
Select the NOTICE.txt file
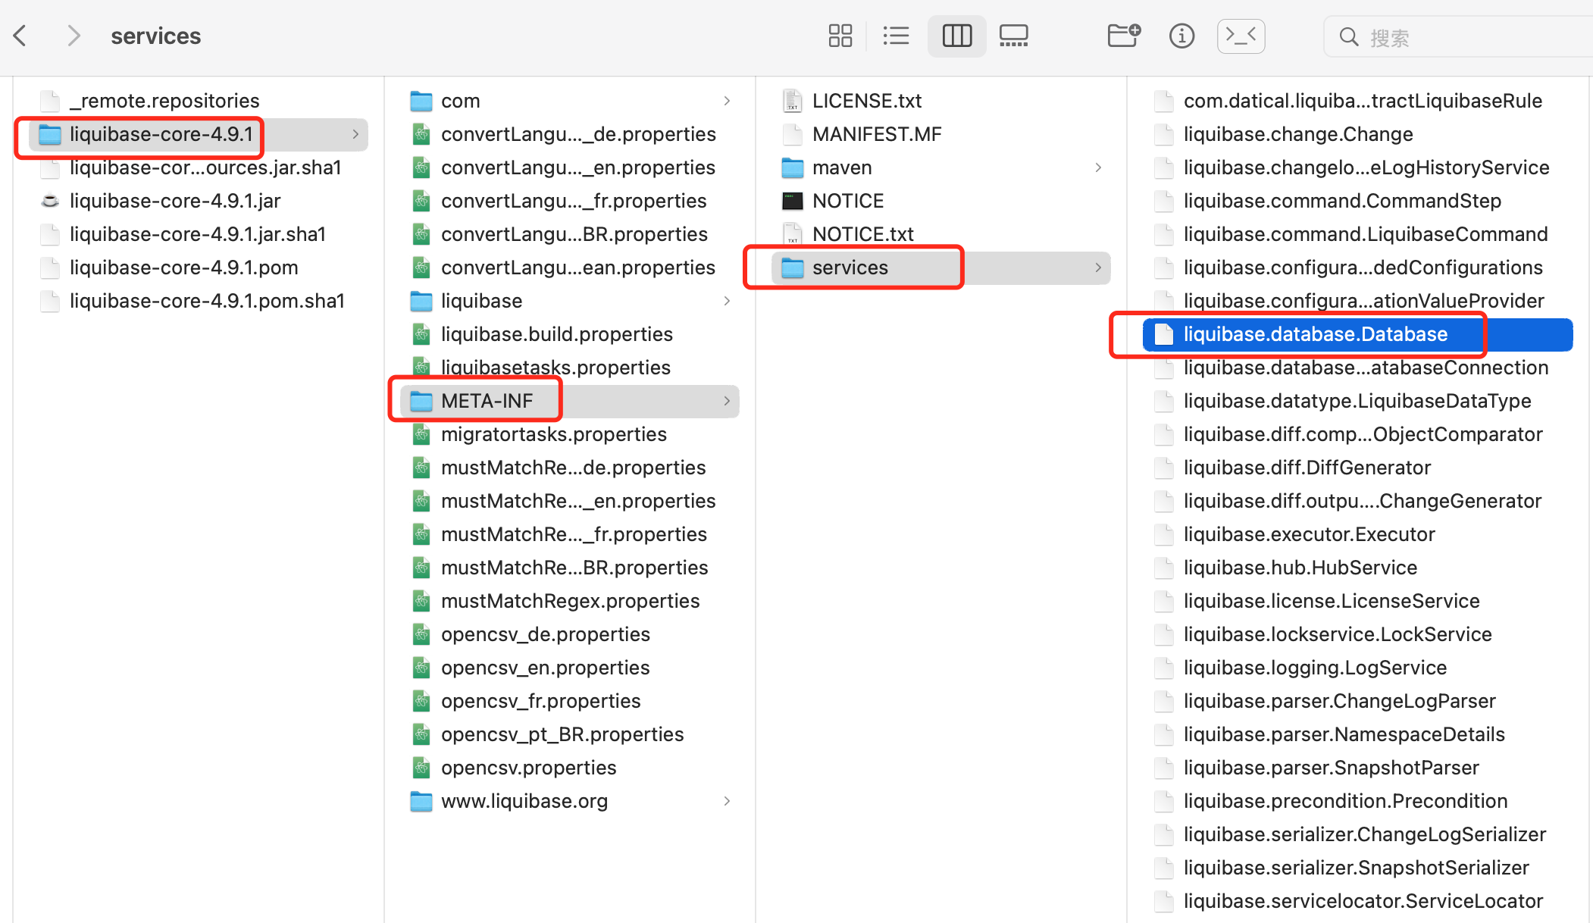click(863, 233)
